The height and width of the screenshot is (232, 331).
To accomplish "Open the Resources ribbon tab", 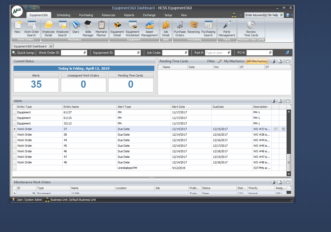I will [108, 15].
